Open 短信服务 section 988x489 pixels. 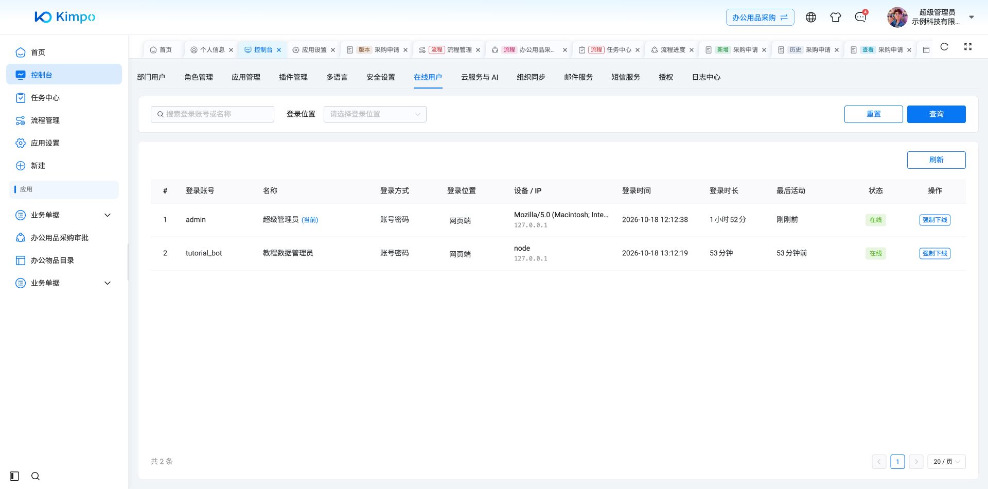click(626, 77)
